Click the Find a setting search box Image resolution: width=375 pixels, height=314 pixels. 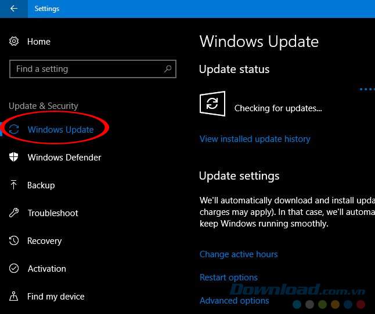pos(93,69)
